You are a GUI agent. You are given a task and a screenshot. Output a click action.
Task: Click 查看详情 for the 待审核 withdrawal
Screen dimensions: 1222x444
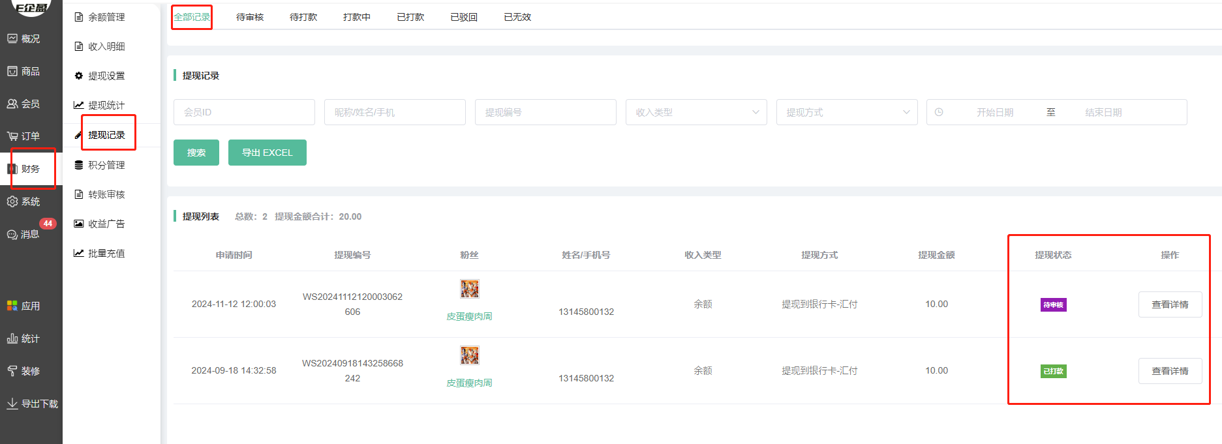[1170, 304]
